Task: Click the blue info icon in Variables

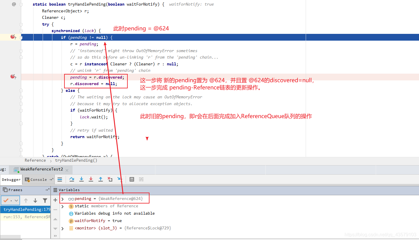Action: [71, 213]
